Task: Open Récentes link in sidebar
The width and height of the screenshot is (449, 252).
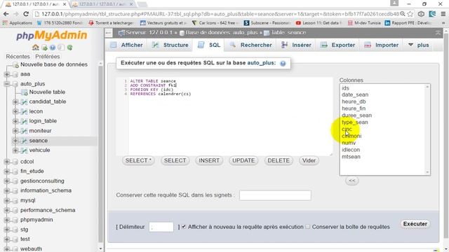Action: pos(18,57)
